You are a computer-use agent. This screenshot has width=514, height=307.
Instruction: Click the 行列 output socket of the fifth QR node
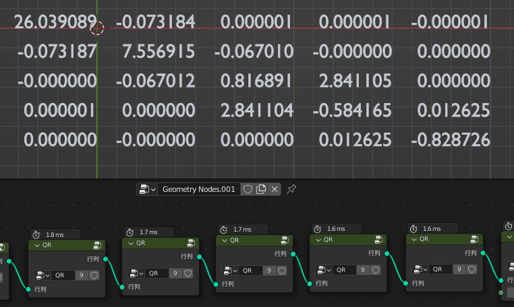click(483, 252)
